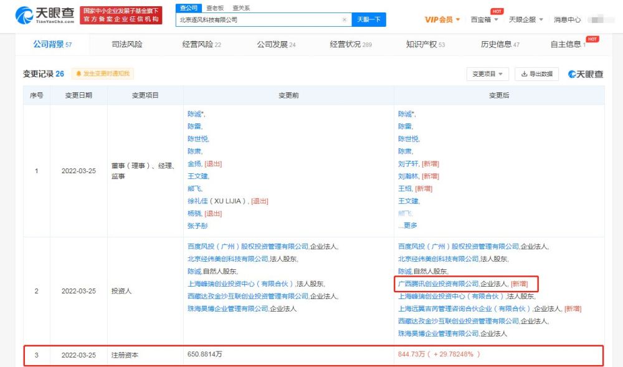Open 刘瀚林 link in 变更后 column
Image resolution: width=623 pixels, height=367 pixels.
pos(408,176)
